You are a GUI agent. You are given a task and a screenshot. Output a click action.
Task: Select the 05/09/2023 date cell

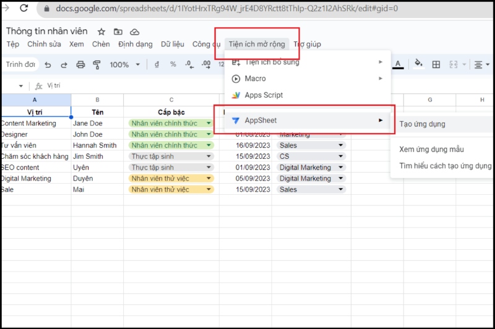pyautogui.click(x=246, y=178)
